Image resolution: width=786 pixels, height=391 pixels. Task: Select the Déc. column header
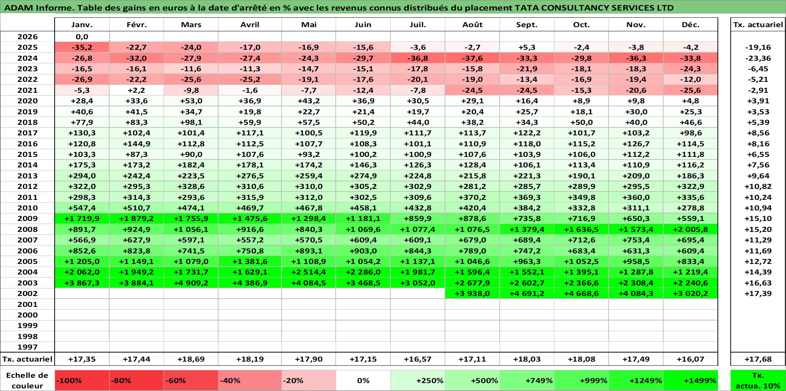pyautogui.click(x=691, y=25)
